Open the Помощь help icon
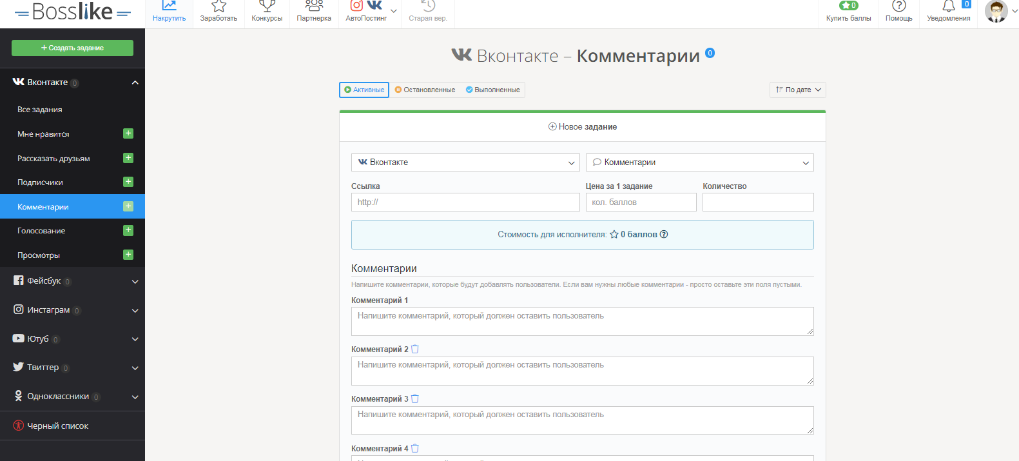This screenshot has width=1019, height=461. 898,6
